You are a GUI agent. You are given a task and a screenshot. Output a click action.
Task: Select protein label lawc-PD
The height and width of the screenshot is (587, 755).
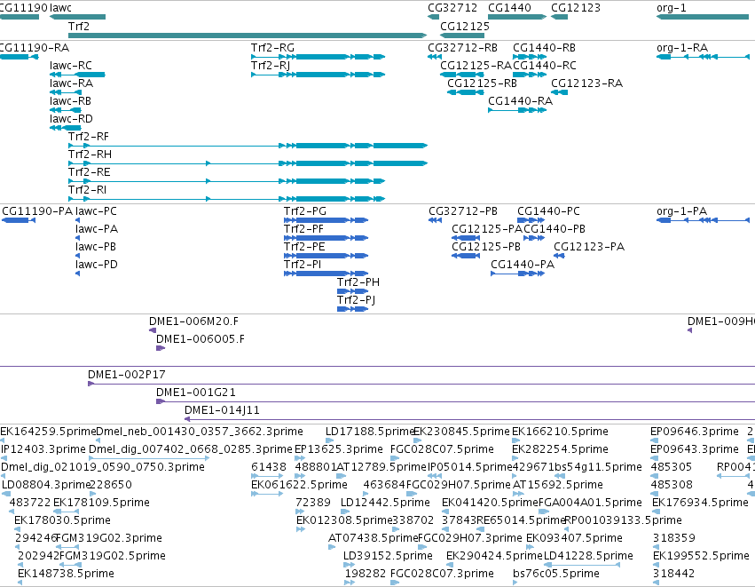pyautogui.click(x=97, y=265)
